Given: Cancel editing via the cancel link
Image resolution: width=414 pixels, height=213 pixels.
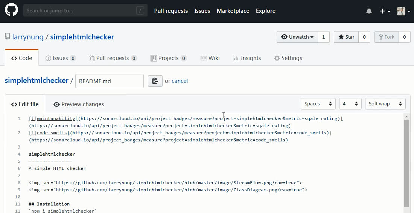Looking at the screenshot, I should point(180,81).
